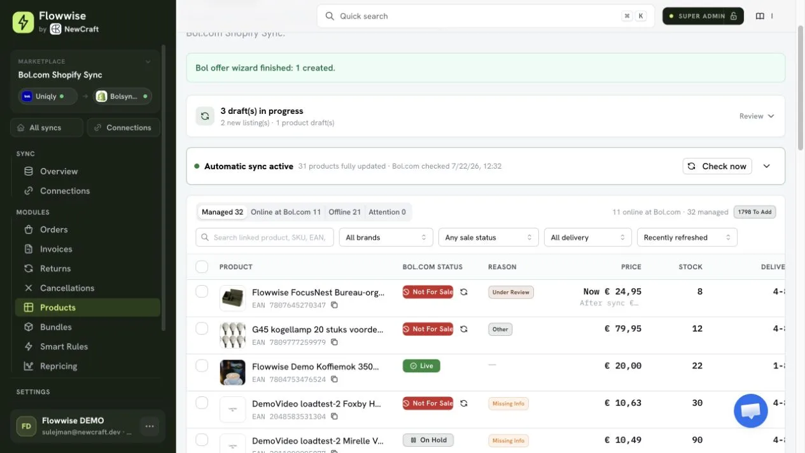The height and width of the screenshot is (453, 805).
Task: Focus the Search linked product field
Action: tap(265, 237)
